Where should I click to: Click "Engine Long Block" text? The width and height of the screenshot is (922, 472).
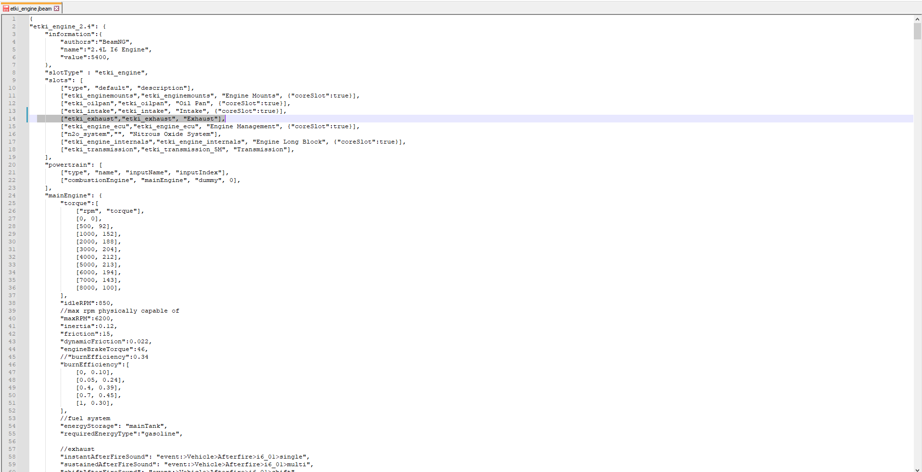(x=289, y=142)
